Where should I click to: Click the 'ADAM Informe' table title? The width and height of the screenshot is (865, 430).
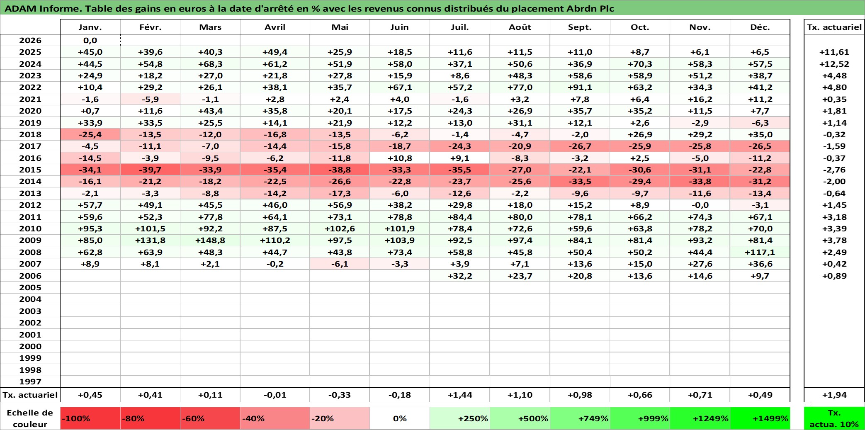tap(309, 8)
